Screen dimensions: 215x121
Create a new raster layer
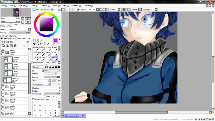coord(3,42)
